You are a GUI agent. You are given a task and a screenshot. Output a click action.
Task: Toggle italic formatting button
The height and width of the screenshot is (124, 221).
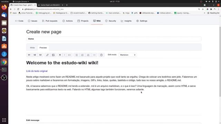coord(65,55)
